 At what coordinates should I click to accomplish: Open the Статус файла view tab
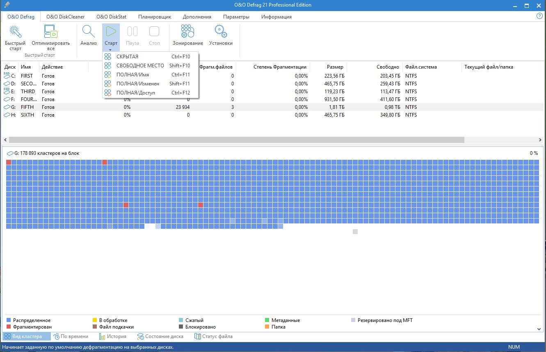(213, 336)
